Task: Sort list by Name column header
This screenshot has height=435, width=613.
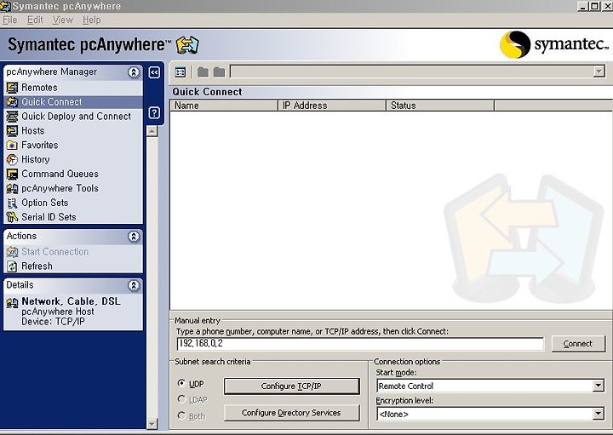Action: point(224,106)
